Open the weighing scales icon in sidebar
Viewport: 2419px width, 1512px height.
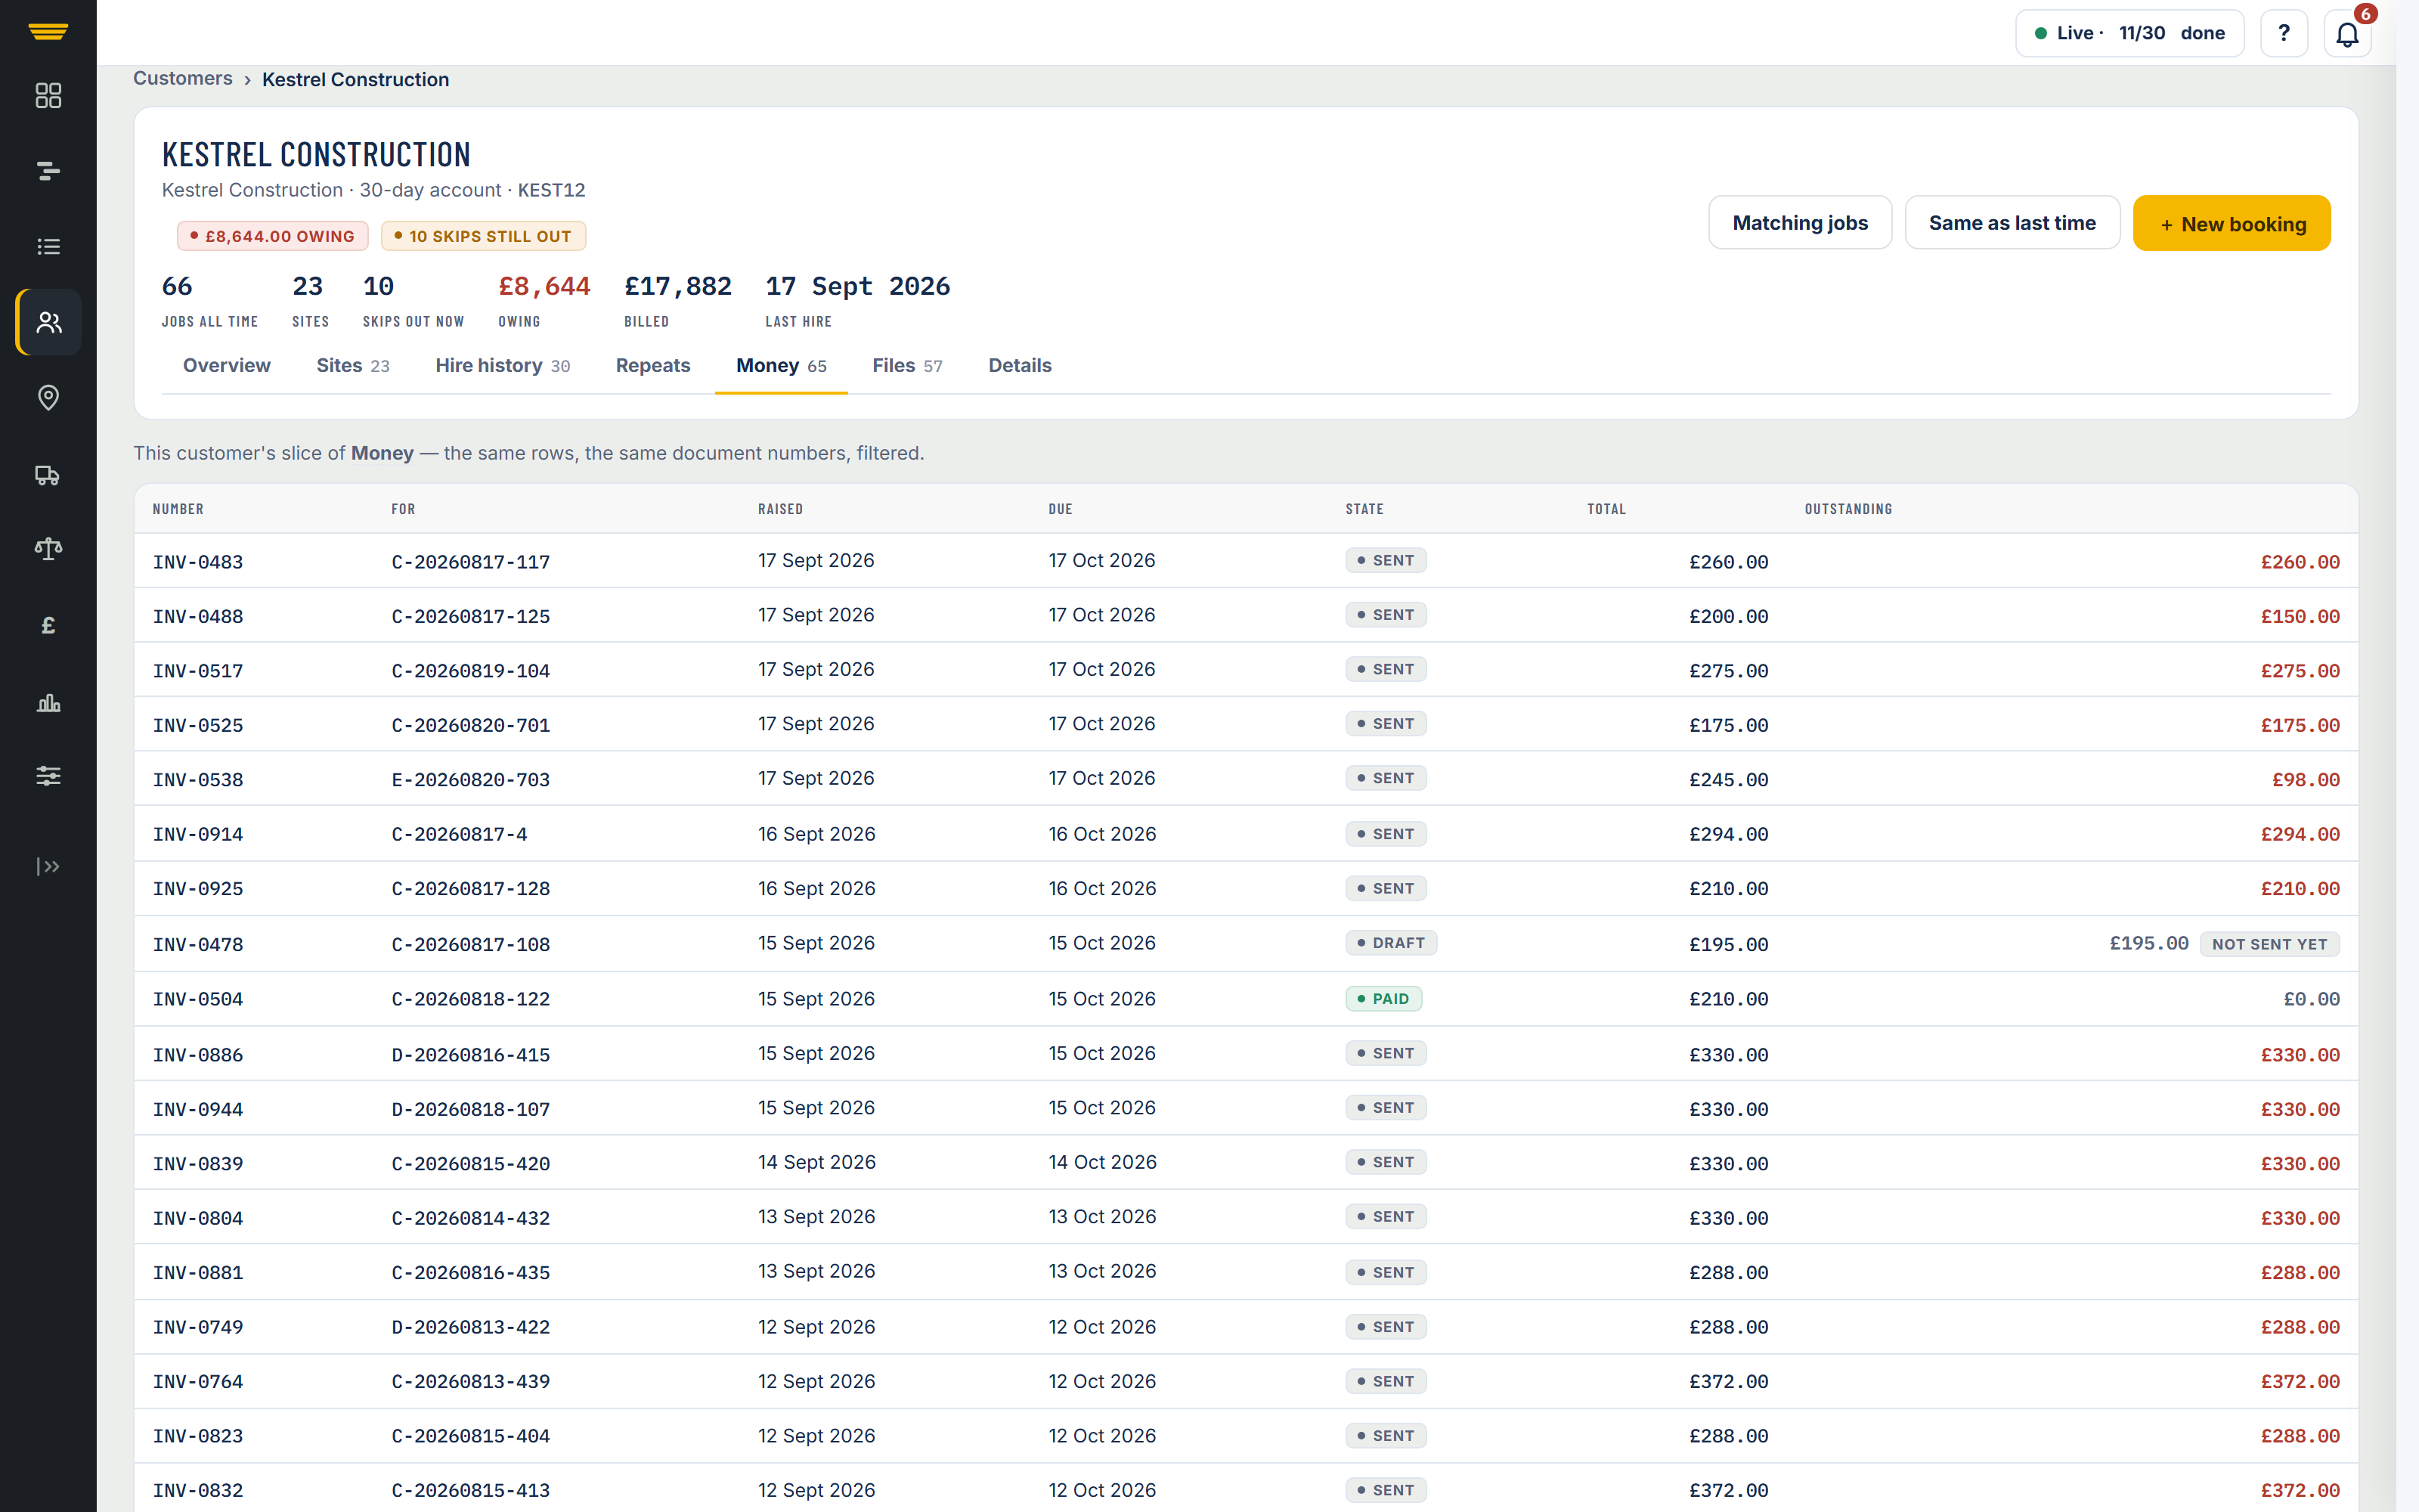point(48,549)
